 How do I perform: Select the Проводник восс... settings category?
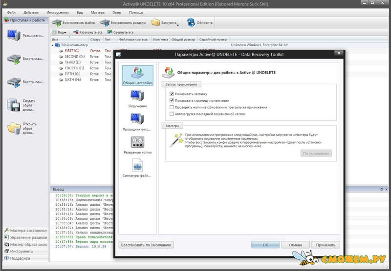tap(137, 122)
